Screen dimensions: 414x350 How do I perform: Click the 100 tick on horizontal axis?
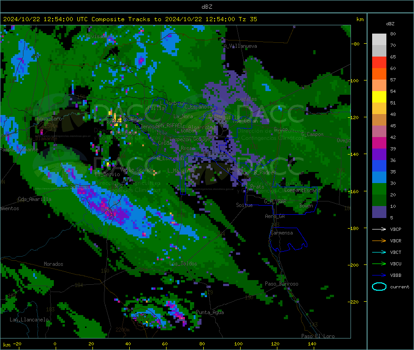(238, 344)
